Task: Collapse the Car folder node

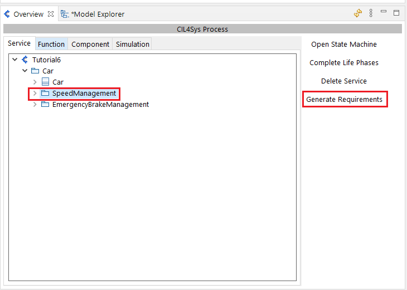Action: tap(25, 71)
